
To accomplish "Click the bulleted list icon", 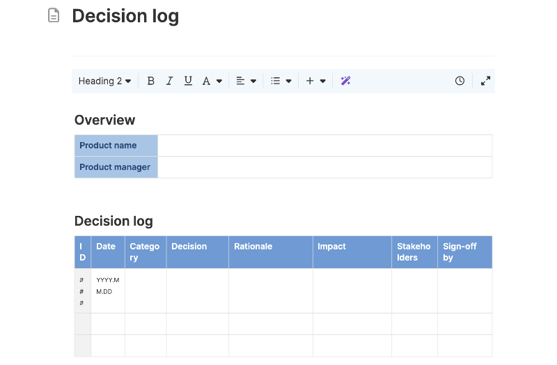I will click(x=275, y=81).
